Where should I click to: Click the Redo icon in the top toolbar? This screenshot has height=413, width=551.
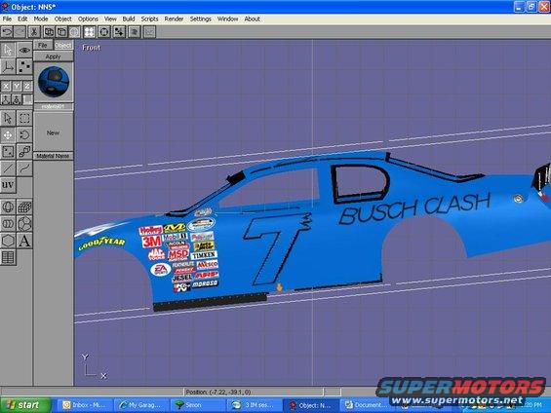tap(20, 32)
